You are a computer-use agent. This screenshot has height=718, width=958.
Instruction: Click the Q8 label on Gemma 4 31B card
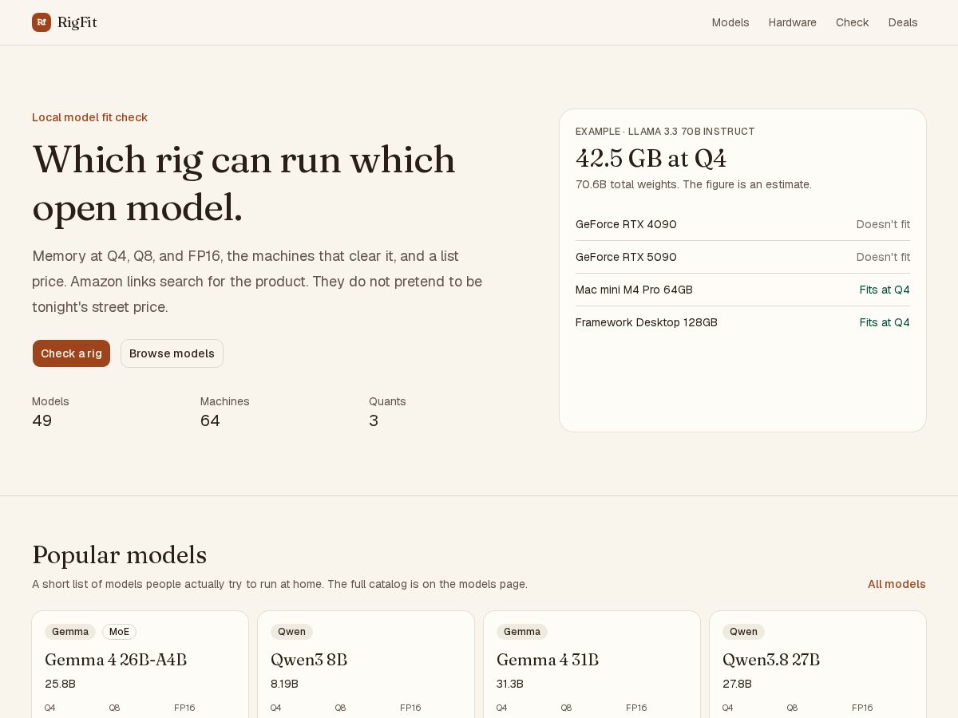[x=566, y=708]
